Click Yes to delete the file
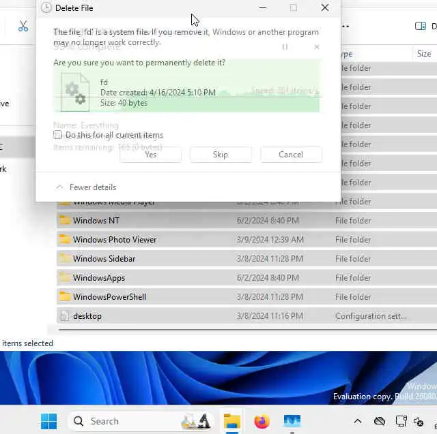The image size is (437, 434). (x=150, y=155)
